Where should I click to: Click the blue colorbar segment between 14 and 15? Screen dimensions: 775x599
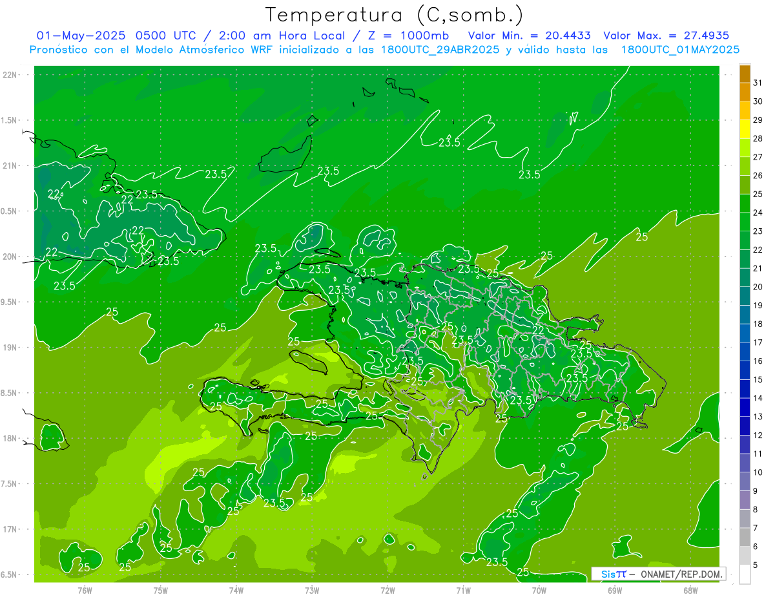745,389
